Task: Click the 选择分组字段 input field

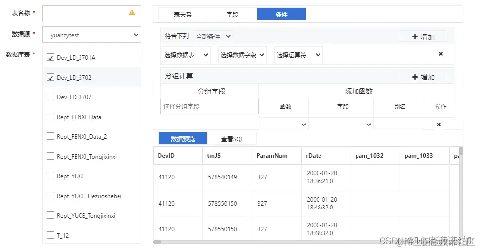Action: pos(209,106)
